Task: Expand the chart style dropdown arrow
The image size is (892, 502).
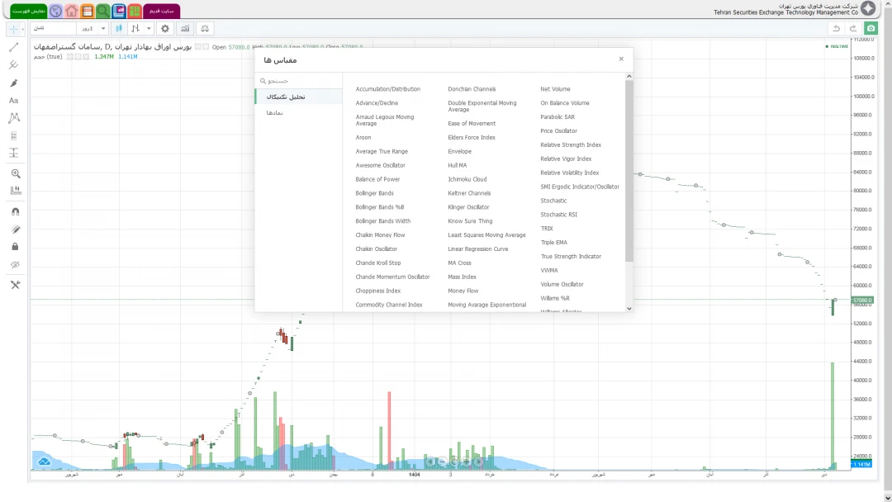Action: [149, 28]
